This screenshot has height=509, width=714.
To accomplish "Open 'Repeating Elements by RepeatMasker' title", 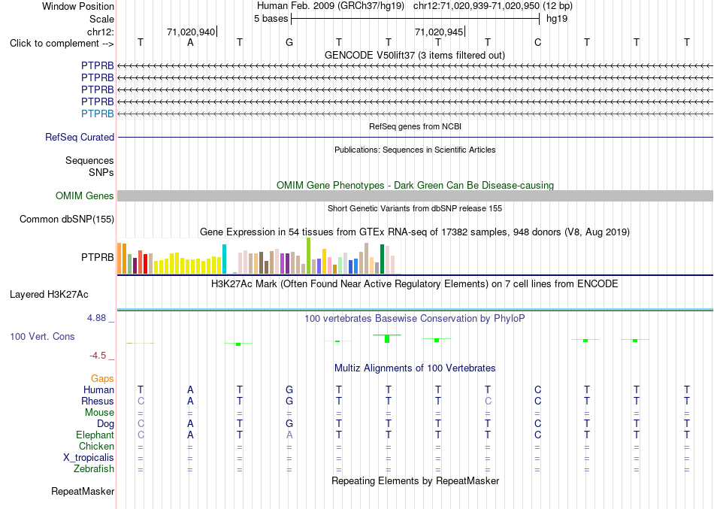I will pos(416,480).
